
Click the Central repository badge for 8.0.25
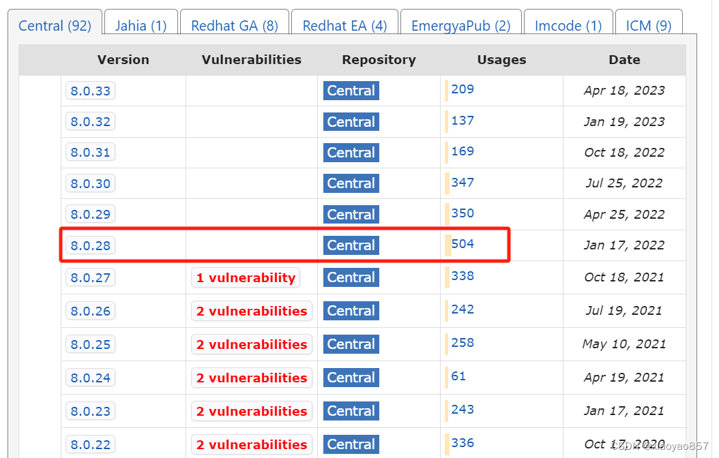coord(351,344)
